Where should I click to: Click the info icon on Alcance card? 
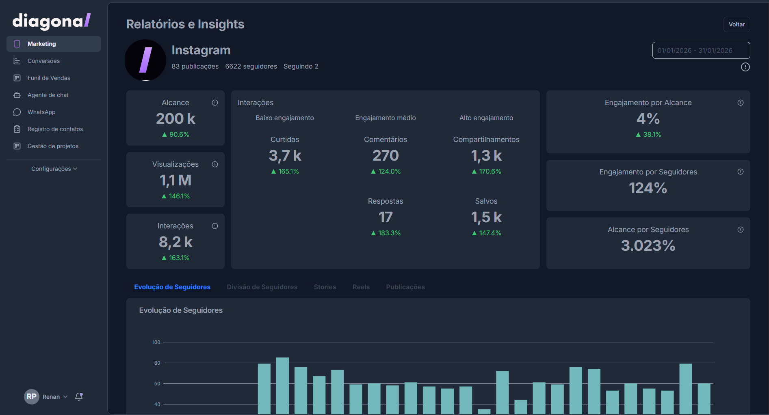(x=215, y=103)
